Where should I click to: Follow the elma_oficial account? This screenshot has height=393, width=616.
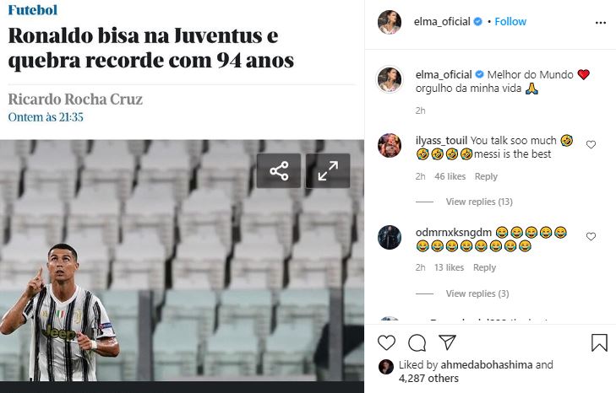pos(510,22)
